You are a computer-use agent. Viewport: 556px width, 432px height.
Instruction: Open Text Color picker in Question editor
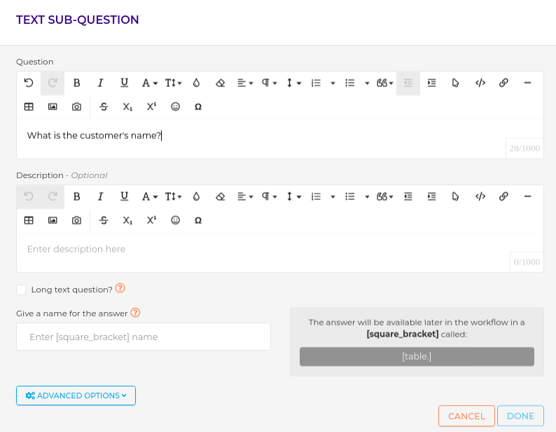coord(196,83)
